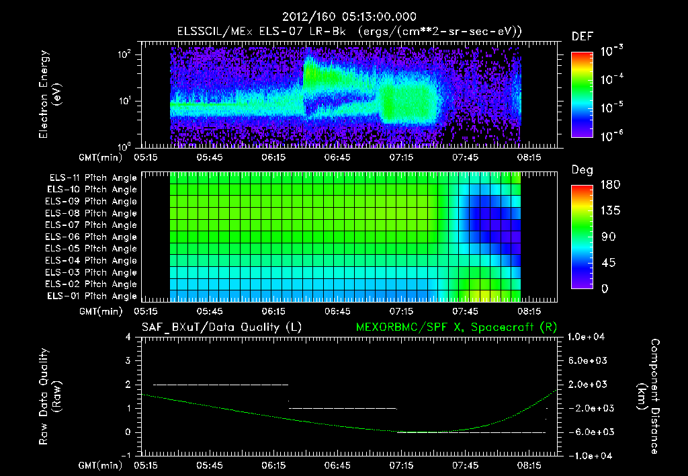
Task: Click the ELS-01 Pitch Angle row label
Action: click(92, 296)
